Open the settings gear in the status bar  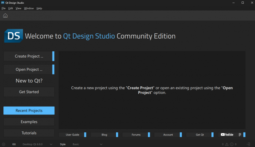point(4,144)
